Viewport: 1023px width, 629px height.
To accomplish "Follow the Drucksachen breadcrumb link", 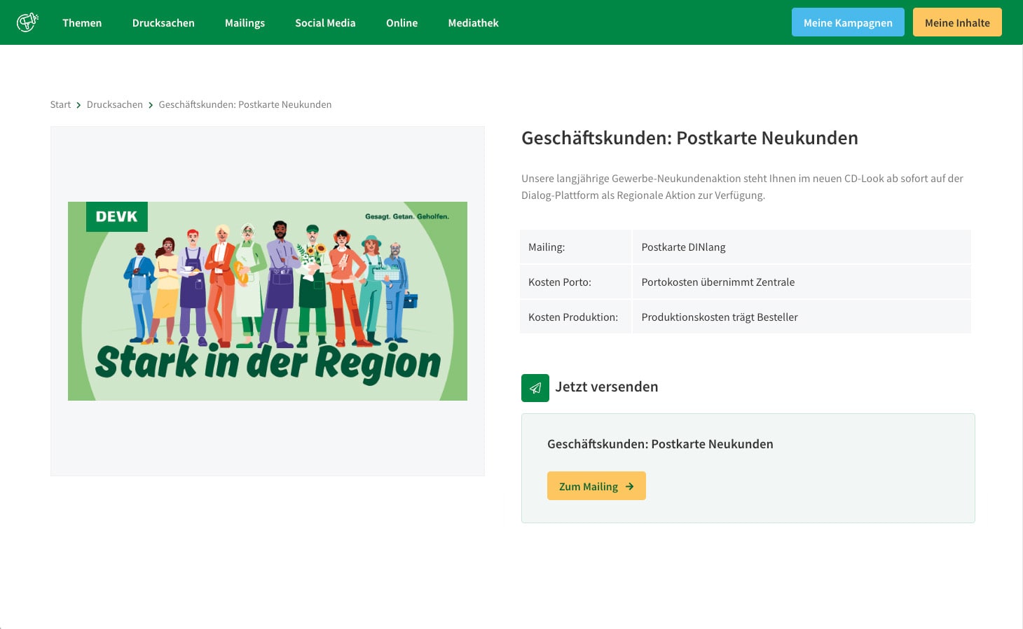I will tap(114, 104).
